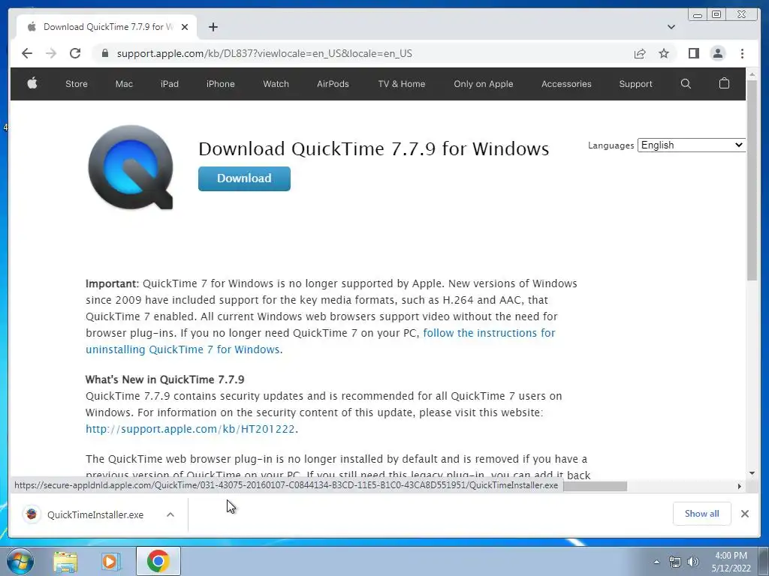769x576 pixels.
Task: Open the AirPods menu item
Action: point(333,84)
